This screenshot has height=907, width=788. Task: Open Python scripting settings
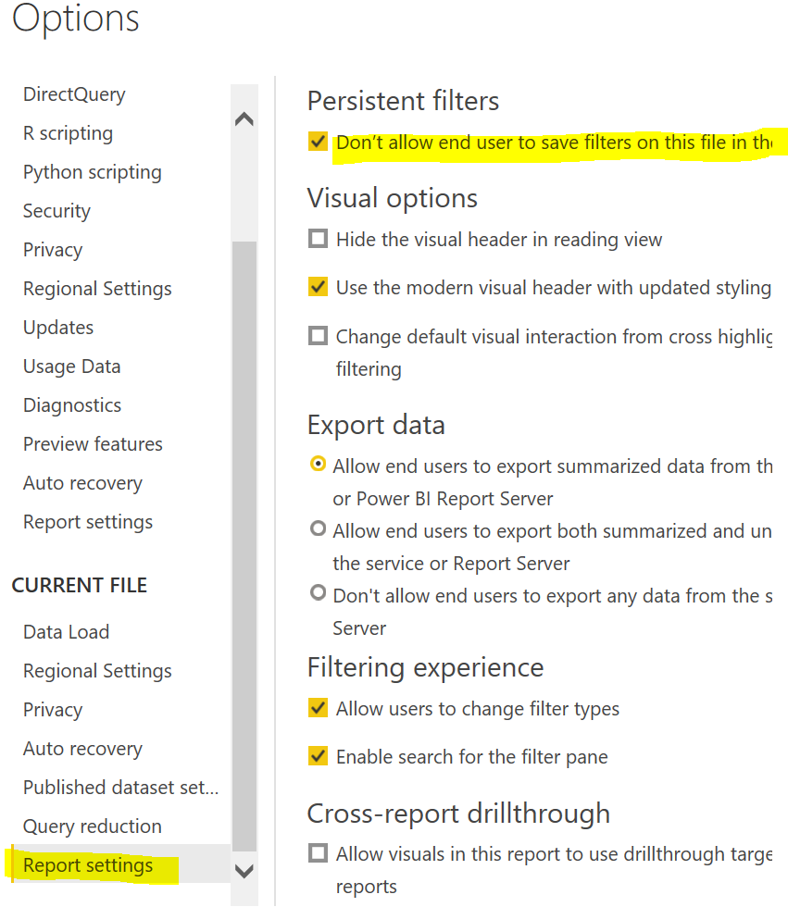(x=92, y=172)
